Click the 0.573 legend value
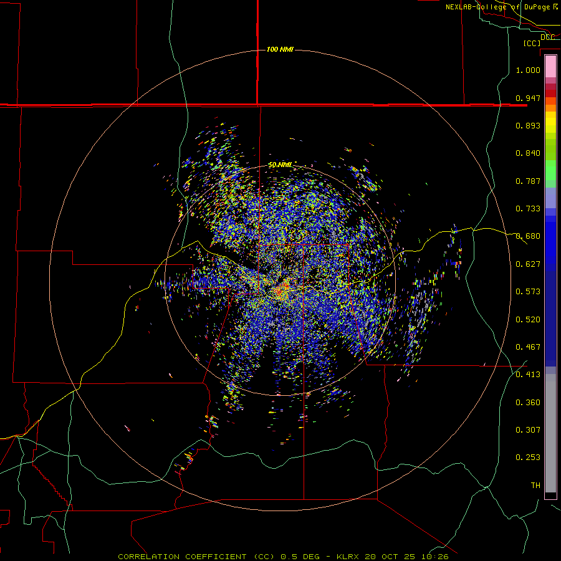The height and width of the screenshot is (561, 561). point(528,292)
